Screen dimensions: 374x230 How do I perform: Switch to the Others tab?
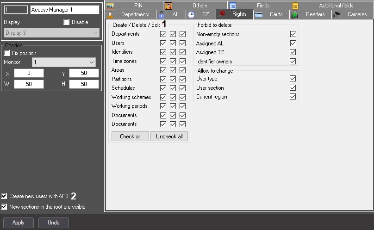tap(195, 6)
